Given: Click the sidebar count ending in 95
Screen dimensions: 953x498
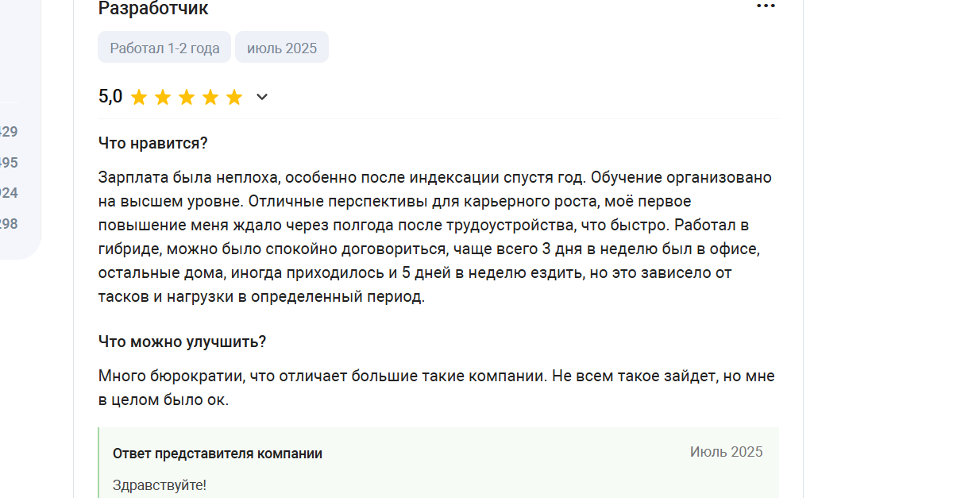Looking at the screenshot, I should 9,163.
